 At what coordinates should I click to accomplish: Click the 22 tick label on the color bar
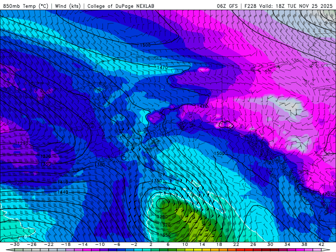click(x=236, y=244)
